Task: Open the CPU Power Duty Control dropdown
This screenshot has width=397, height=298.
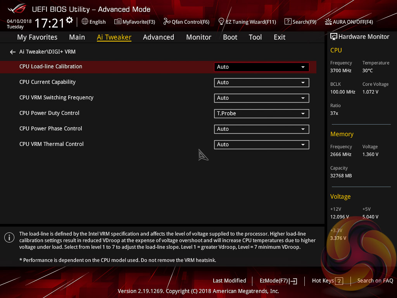Action: (x=262, y=114)
